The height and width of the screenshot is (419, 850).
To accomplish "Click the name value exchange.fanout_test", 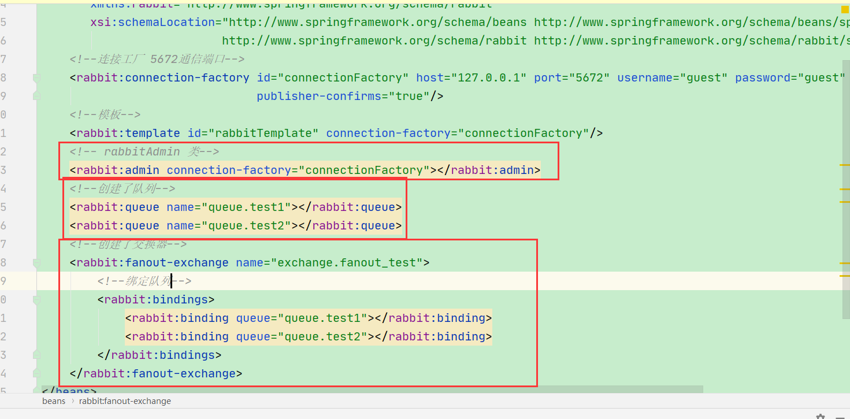I will [x=347, y=262].
